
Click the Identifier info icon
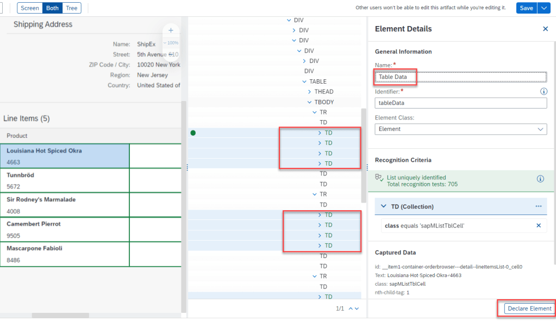[x=543, y=91]
